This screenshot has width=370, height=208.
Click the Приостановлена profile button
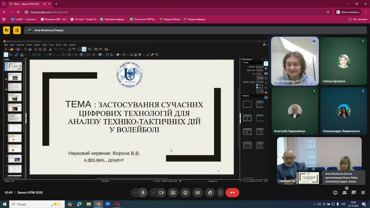click(347, 12)
